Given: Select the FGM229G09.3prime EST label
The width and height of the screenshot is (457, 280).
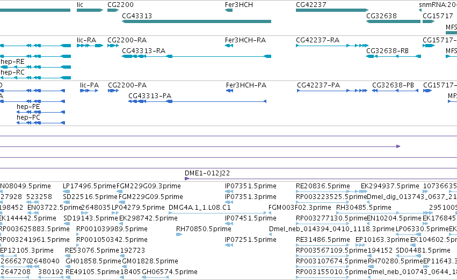Looking at the screenshot, I should point(149,186).
